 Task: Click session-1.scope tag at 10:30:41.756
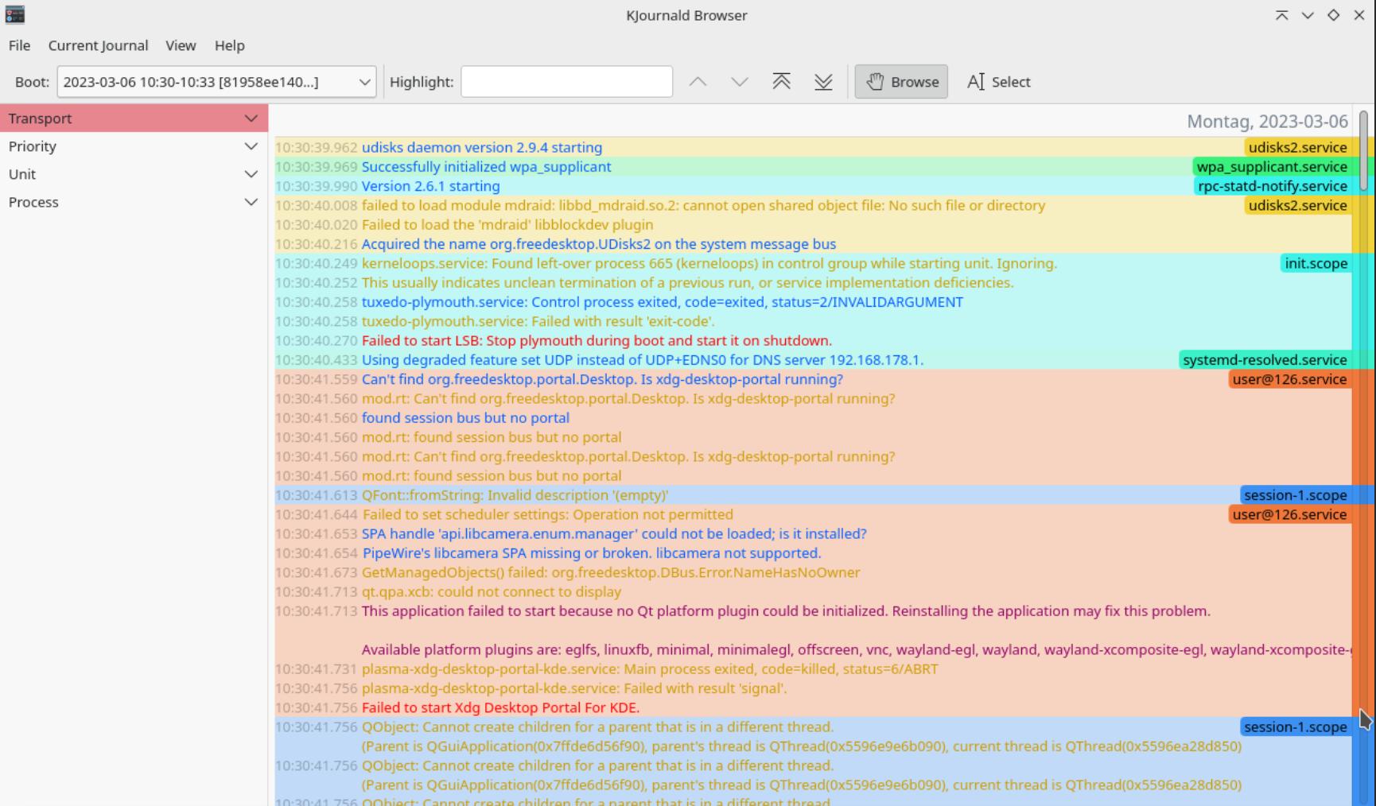(x=1295, y=727)
